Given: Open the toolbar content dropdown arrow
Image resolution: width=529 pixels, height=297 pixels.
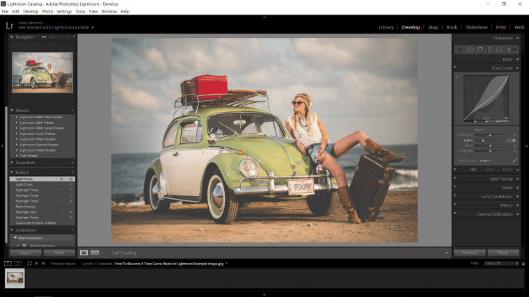Looking at the screenshot, I should tap(447, 253).
